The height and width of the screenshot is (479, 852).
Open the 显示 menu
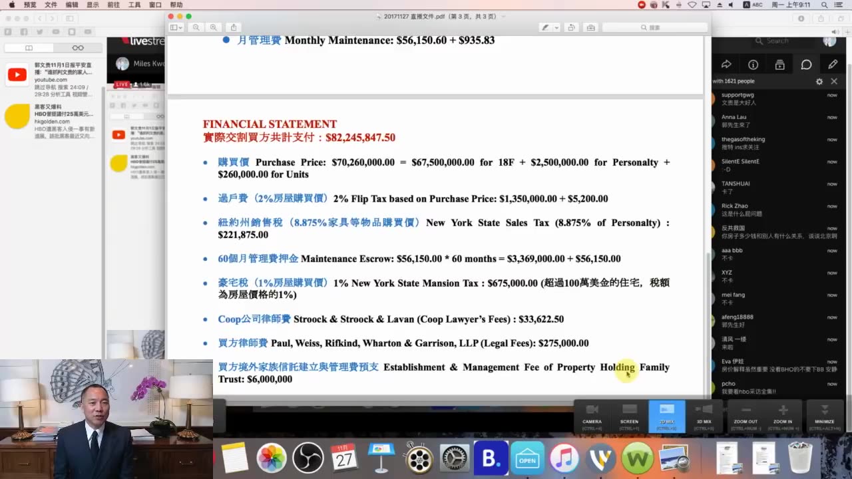coord(93,5)
